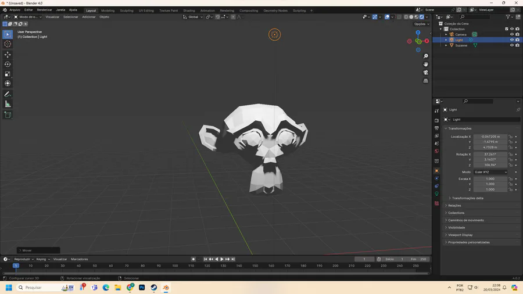Open the World properties tab
This screenshot has width=523, height=294.
click(x=436, y=151)
